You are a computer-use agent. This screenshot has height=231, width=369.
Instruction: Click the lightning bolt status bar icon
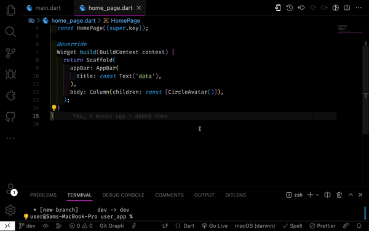click(134, 226)
